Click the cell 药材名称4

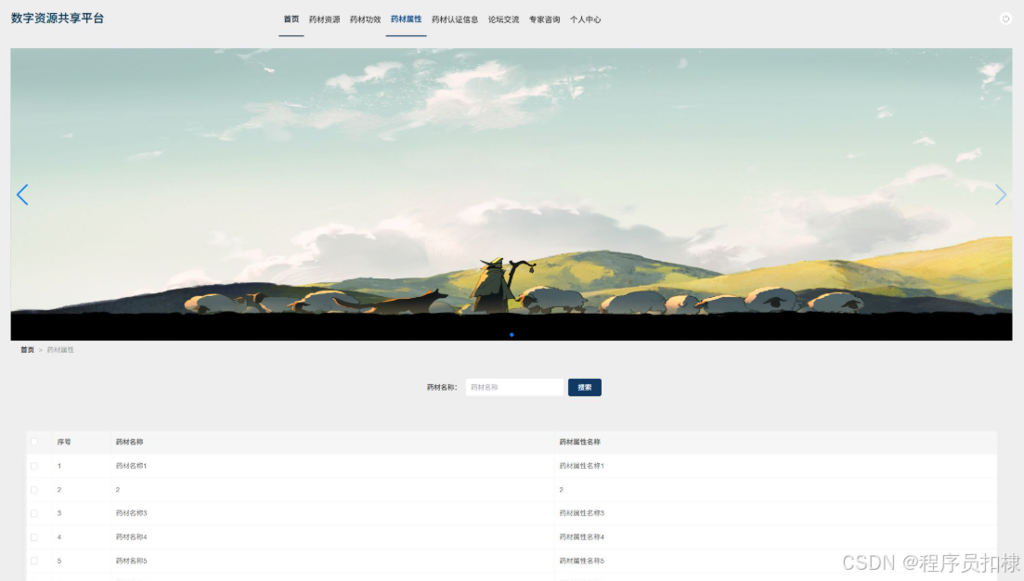coord(131,537)
